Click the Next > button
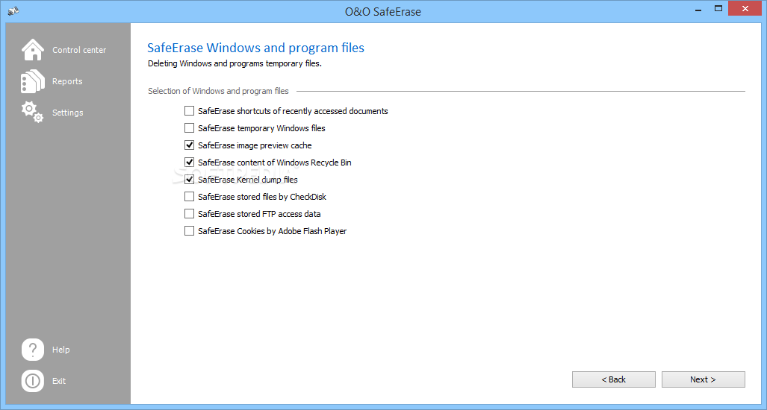This screenshot has width=767, height=410. 704,379
